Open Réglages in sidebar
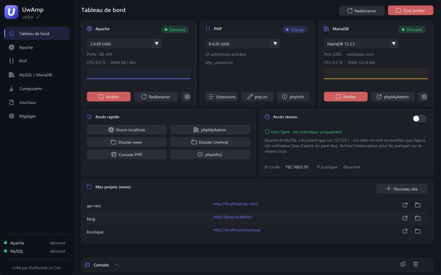441x275 pixels. (x=37, y=116)
